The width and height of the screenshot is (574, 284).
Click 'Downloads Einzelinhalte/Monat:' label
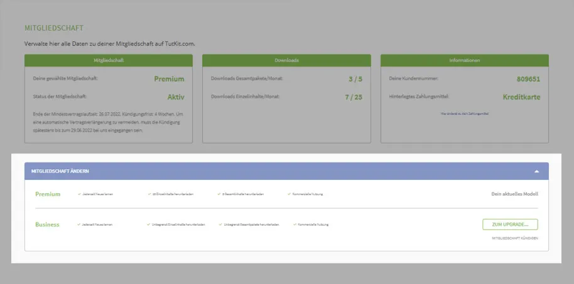pyautogui.click(x=246, y=97)
